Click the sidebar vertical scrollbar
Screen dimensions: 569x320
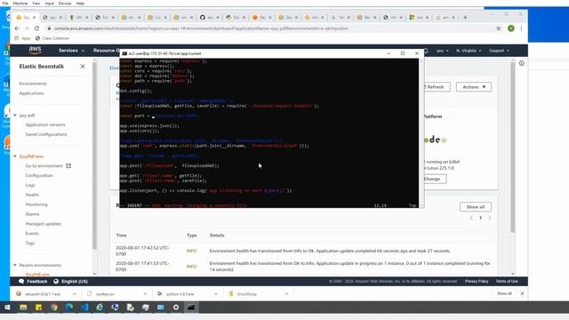[x=94, y=156]
